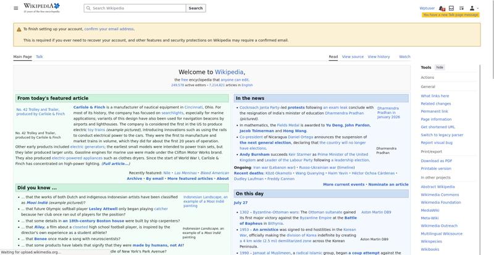Open the notices inbox tray icon

[x=451, y=8]
